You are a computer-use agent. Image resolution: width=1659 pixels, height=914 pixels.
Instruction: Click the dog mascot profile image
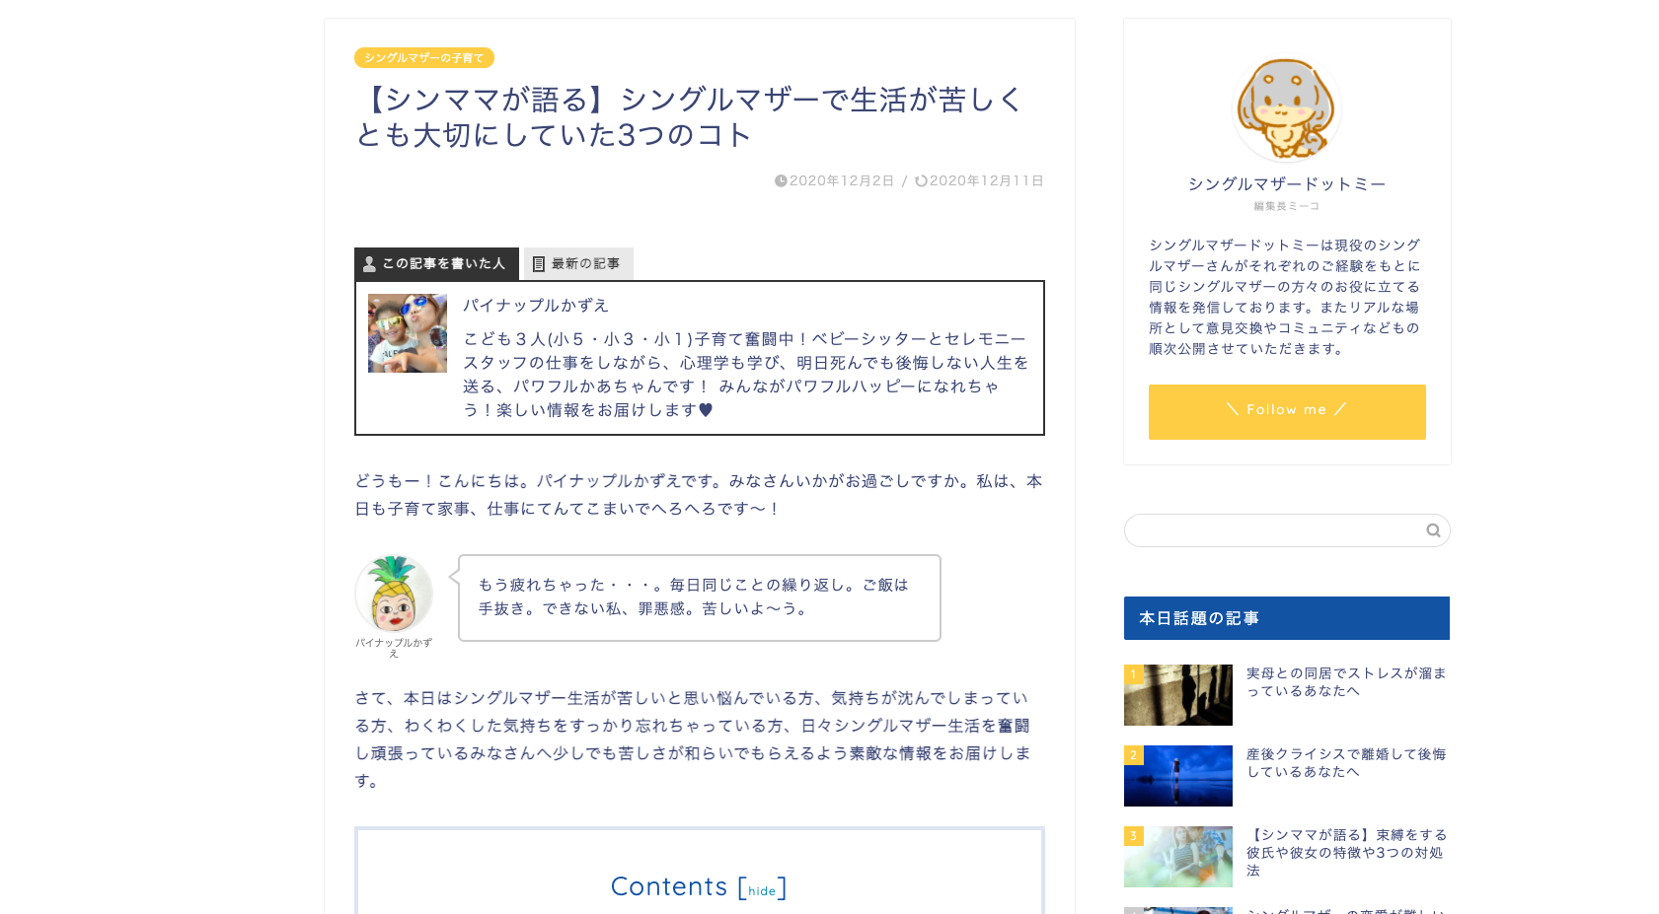tap(1287, 108)
